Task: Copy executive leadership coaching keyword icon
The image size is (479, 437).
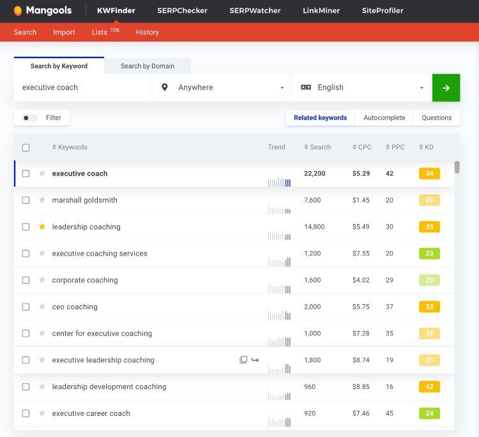Action: click(x=243, y=360)
